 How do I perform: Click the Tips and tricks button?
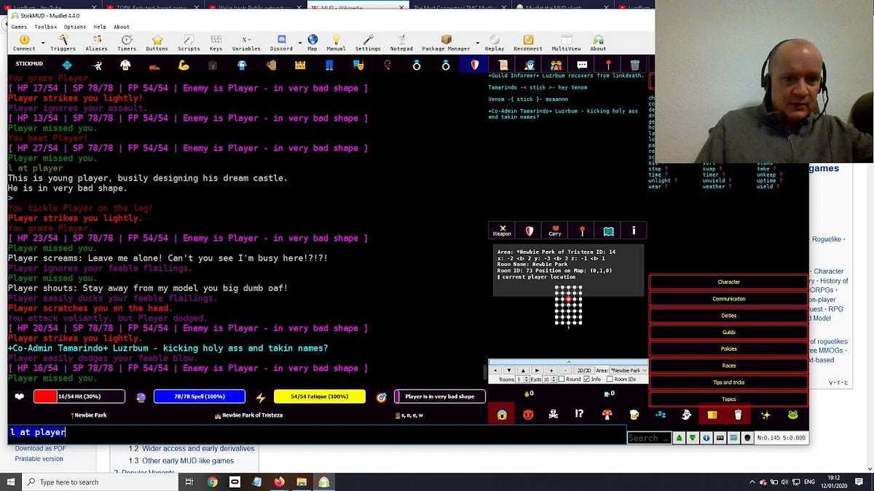(728, 383)
